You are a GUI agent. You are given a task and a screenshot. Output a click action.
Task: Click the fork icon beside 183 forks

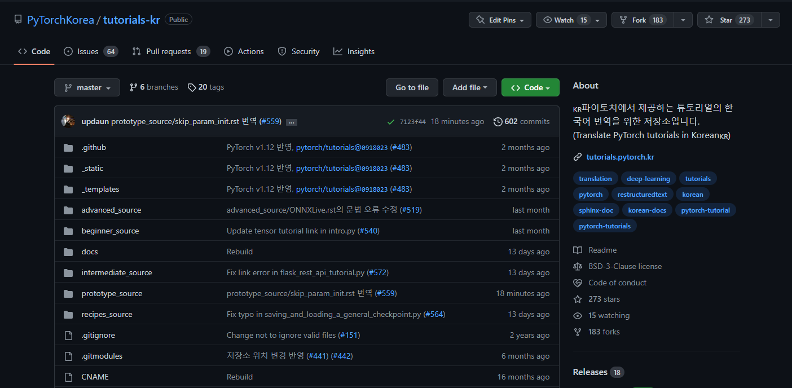tap(577, 332)
